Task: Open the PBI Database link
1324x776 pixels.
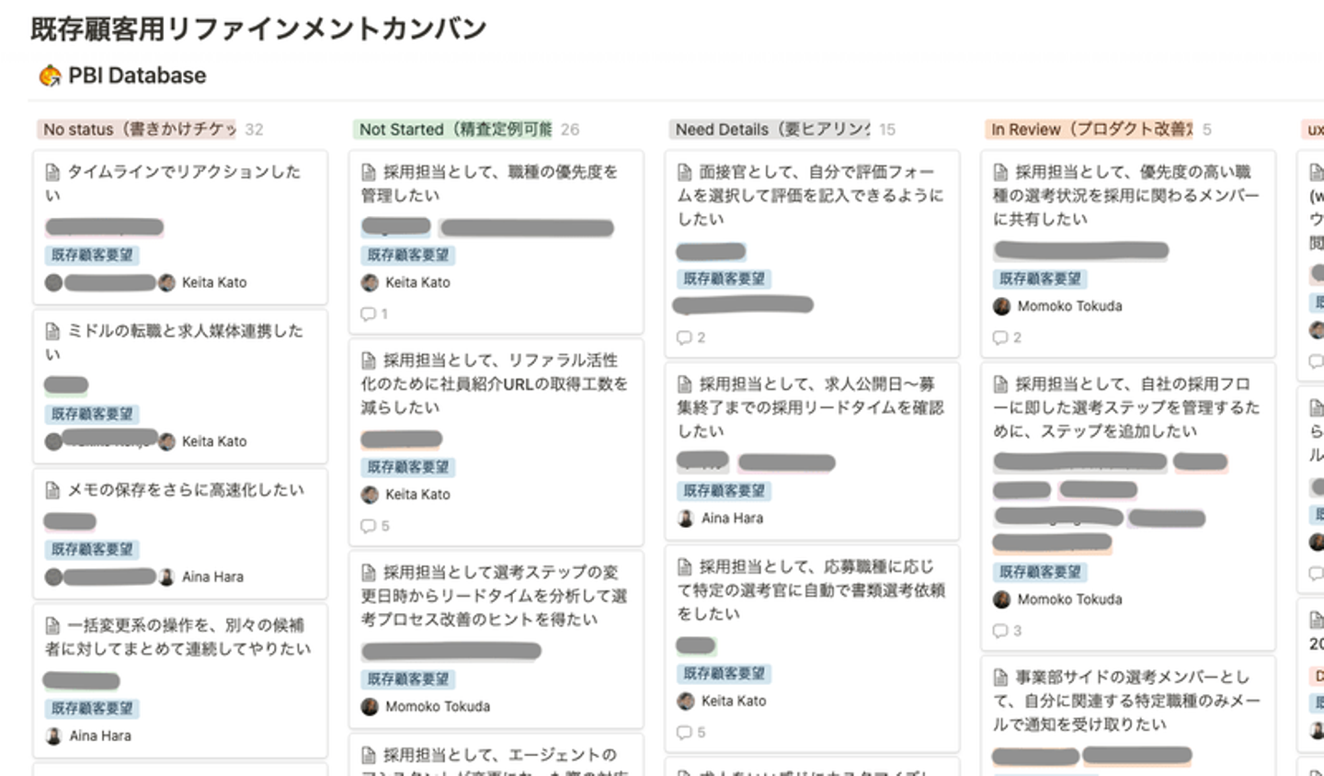Action: pyautogui.click(x=137, y=75)
